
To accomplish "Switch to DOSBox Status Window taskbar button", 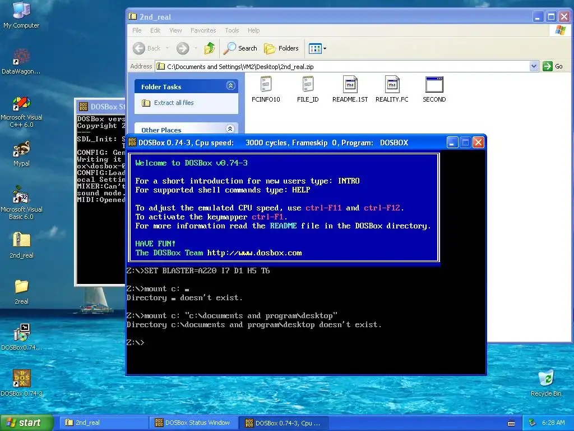I will pyautogui.click(x=194, y=423).
